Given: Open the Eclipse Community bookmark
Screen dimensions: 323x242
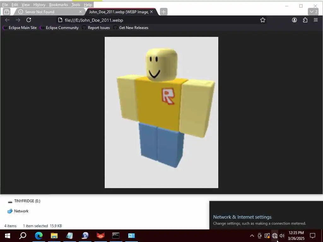Looking at the screenshot, I should coord(59,28).
